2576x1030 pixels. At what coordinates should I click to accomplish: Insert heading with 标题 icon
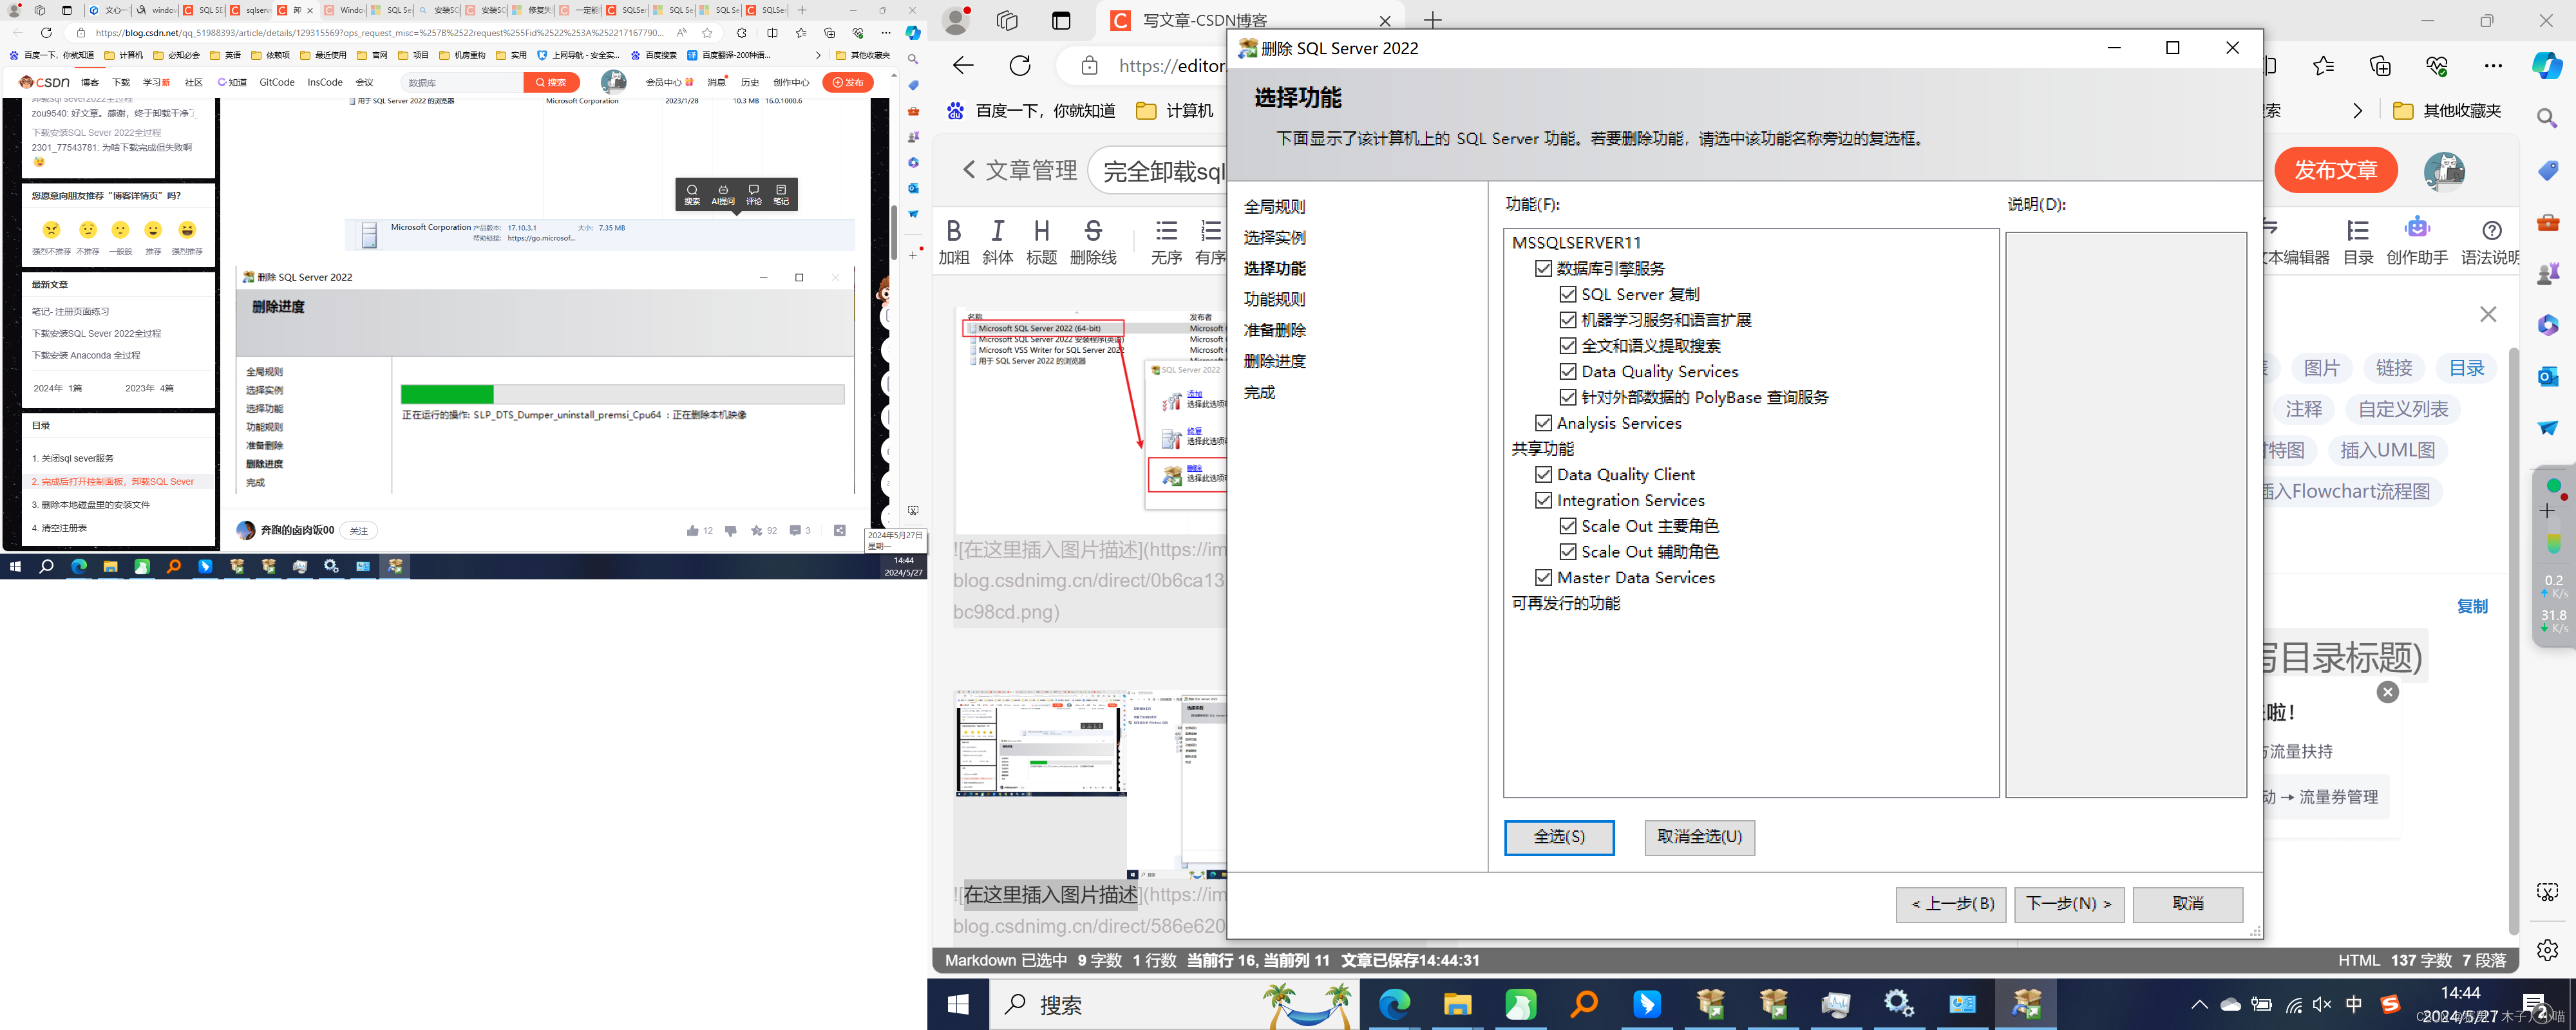point(1041,232)
